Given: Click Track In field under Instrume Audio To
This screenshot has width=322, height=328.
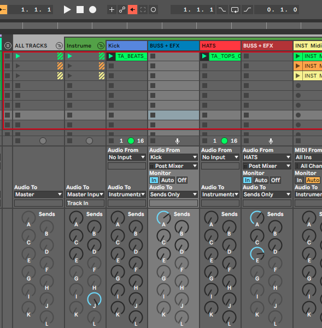Looking at the screenshot, I should click(x=85, y=203).
